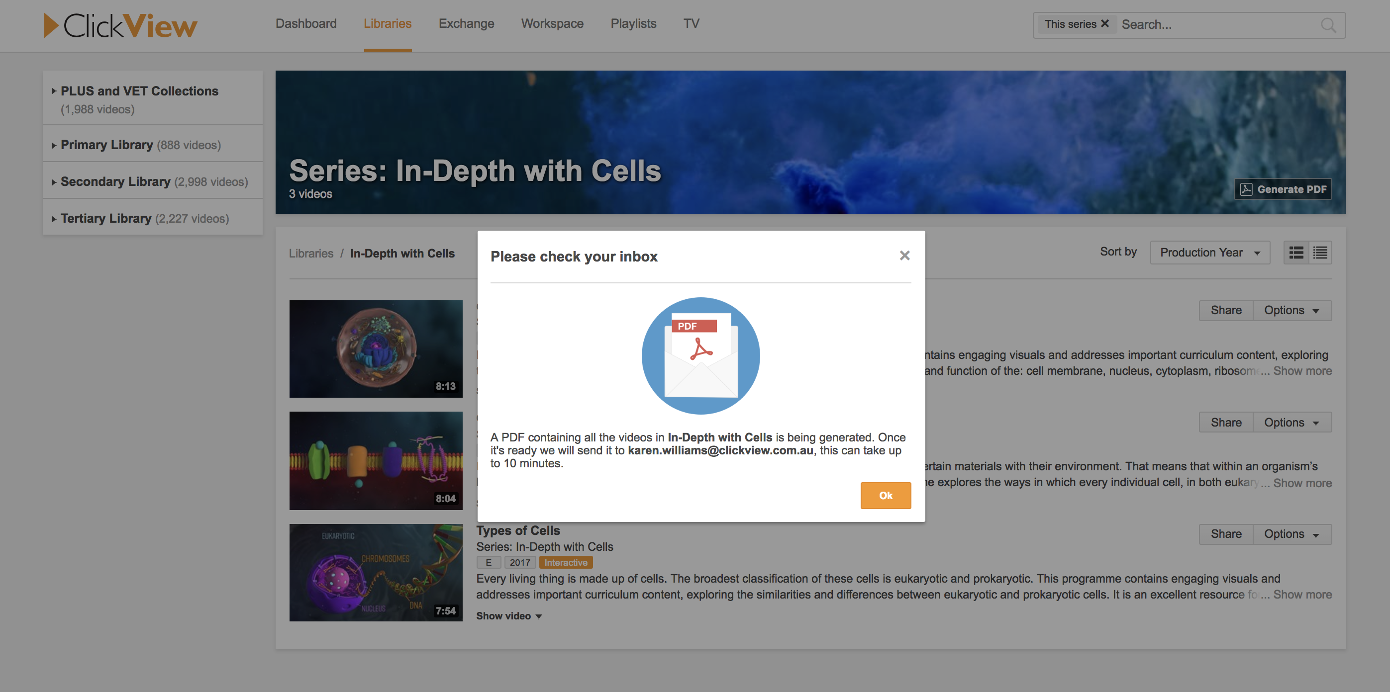Viewport: 1390px width, 692px height.
Task: Select the thumbnail list view icon
Action: pyautogui.click(x=1296, y=252)
